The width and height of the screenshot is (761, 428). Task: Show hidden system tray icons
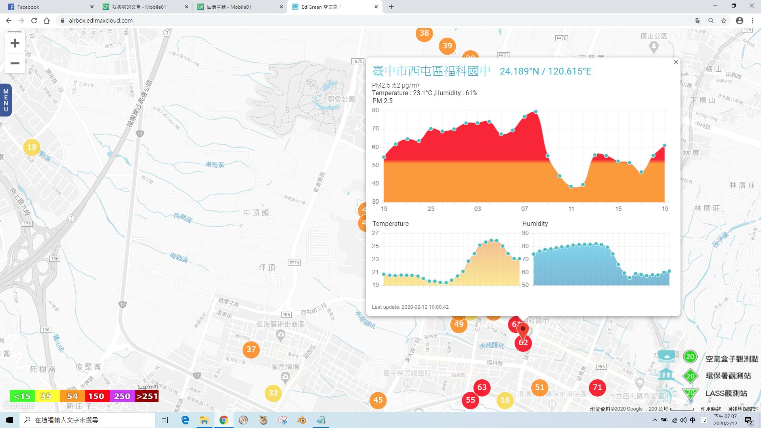click(x=655, y=420)
